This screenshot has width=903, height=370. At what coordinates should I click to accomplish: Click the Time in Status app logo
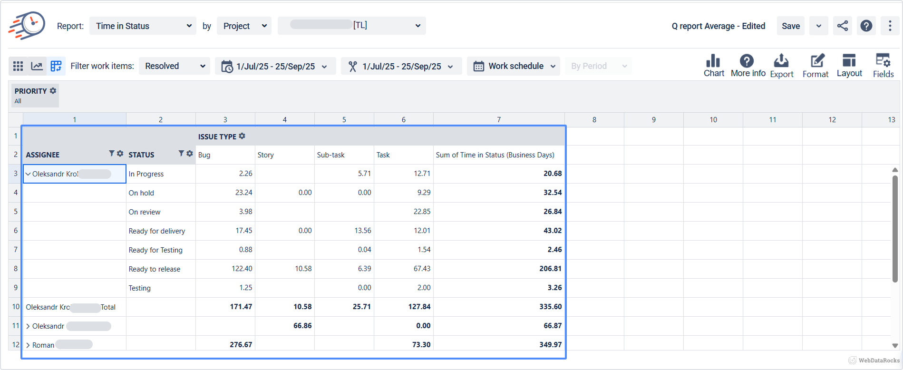point(27,25)
